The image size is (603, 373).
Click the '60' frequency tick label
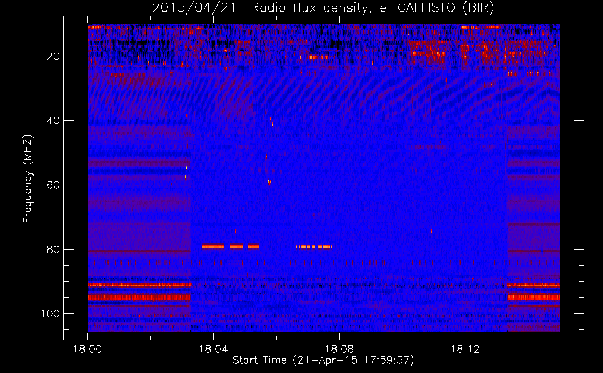pos(54,185)
